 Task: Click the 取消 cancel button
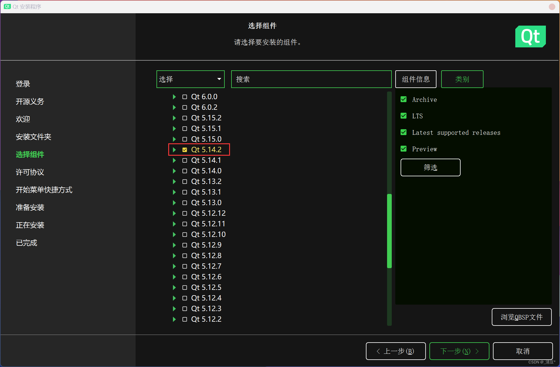[x=523, y=351]
